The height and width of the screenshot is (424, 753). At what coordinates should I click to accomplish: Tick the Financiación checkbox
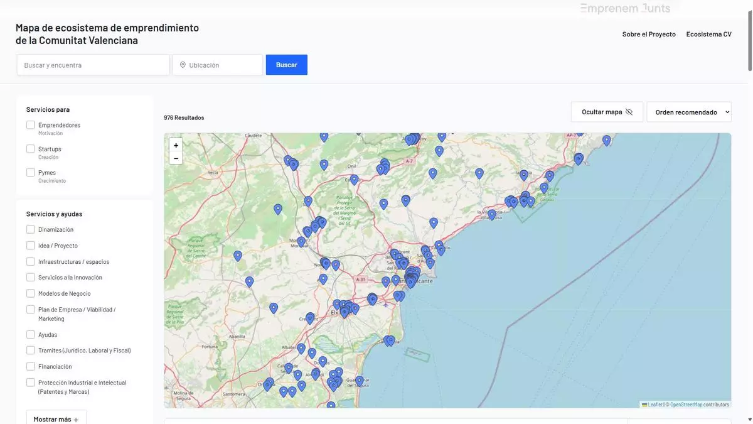coord(31,366)
